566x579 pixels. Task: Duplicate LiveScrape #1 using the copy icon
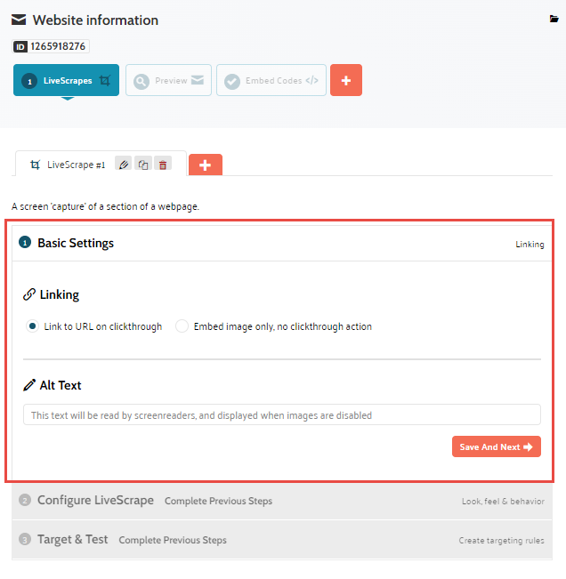click(143, 165)
